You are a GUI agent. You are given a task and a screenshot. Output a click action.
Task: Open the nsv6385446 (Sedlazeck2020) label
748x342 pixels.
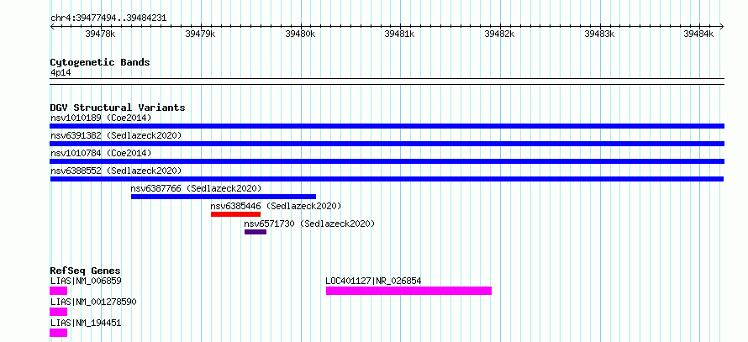(277, 206)
